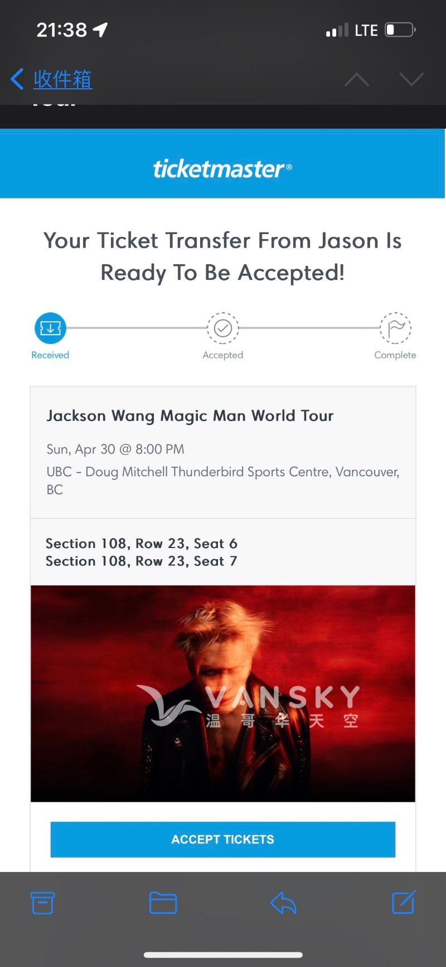Tap the progress line between Received and Accepted
The width and height of the screenshot is (446, 967).
point(137,328)
